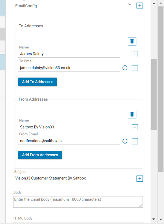Focus the Email Body text area
Viewport: 164px width, 224px height.
coord(78,202)
